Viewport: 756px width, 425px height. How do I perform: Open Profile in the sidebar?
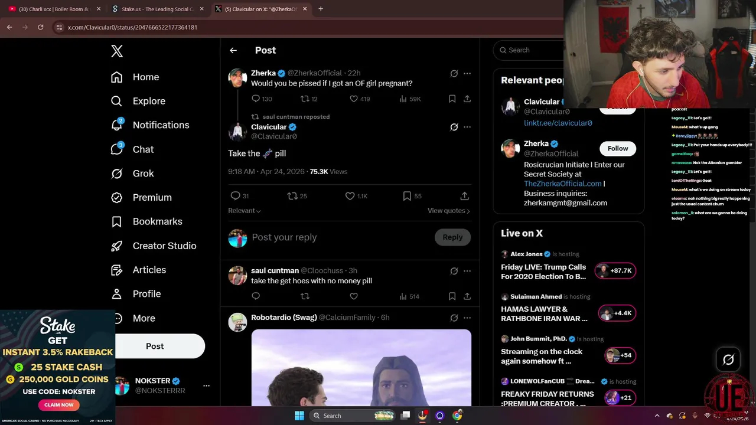click(x=135, y=294)
